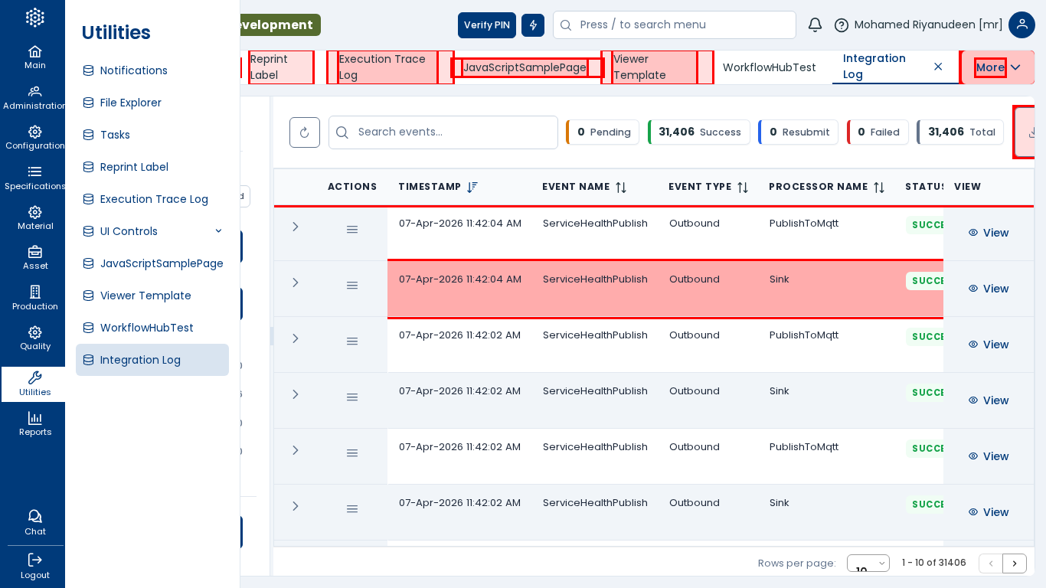Open Reports in the left sidebar
This screenshot has width=1046, height=588.
(34, 423)
